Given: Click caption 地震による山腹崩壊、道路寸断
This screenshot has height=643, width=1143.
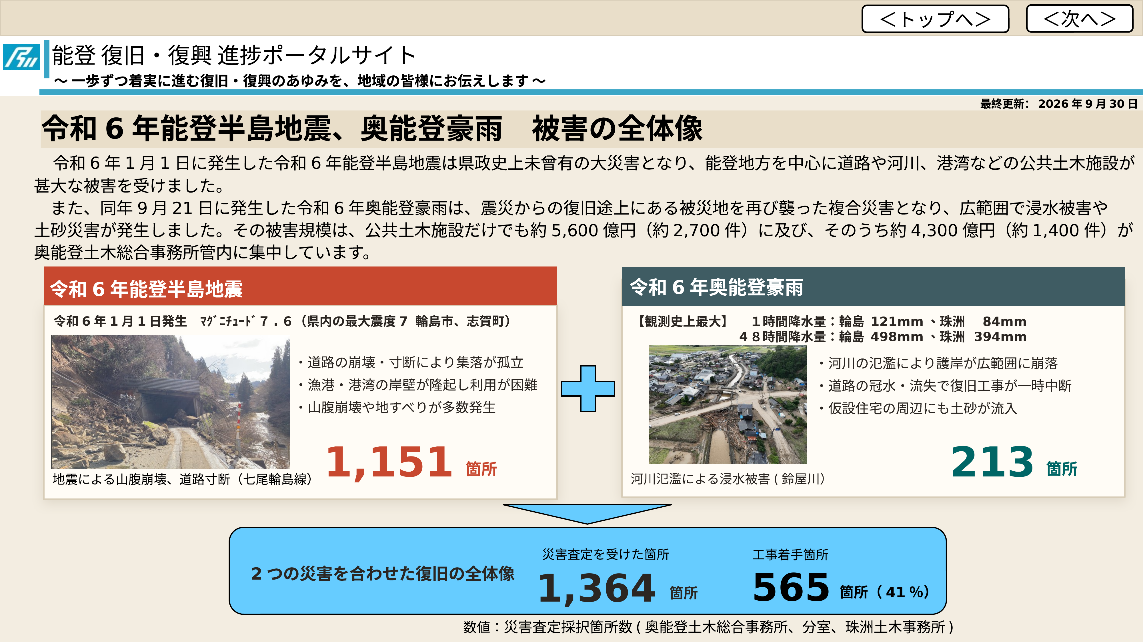Looking at the screenshot, I should click(x=182, y=479).
